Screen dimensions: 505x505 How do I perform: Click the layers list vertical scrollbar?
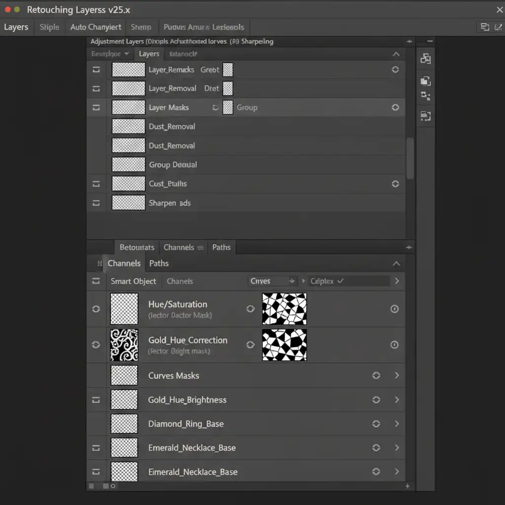click(x=409, y=158)
